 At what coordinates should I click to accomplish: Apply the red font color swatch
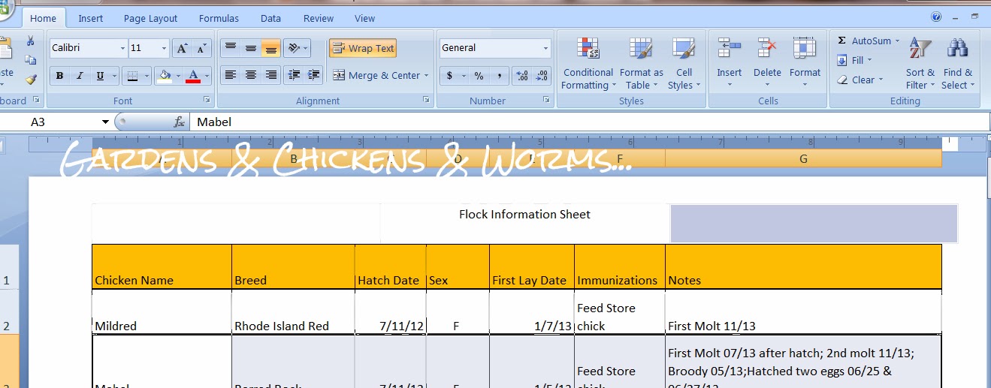coord(193,76)
